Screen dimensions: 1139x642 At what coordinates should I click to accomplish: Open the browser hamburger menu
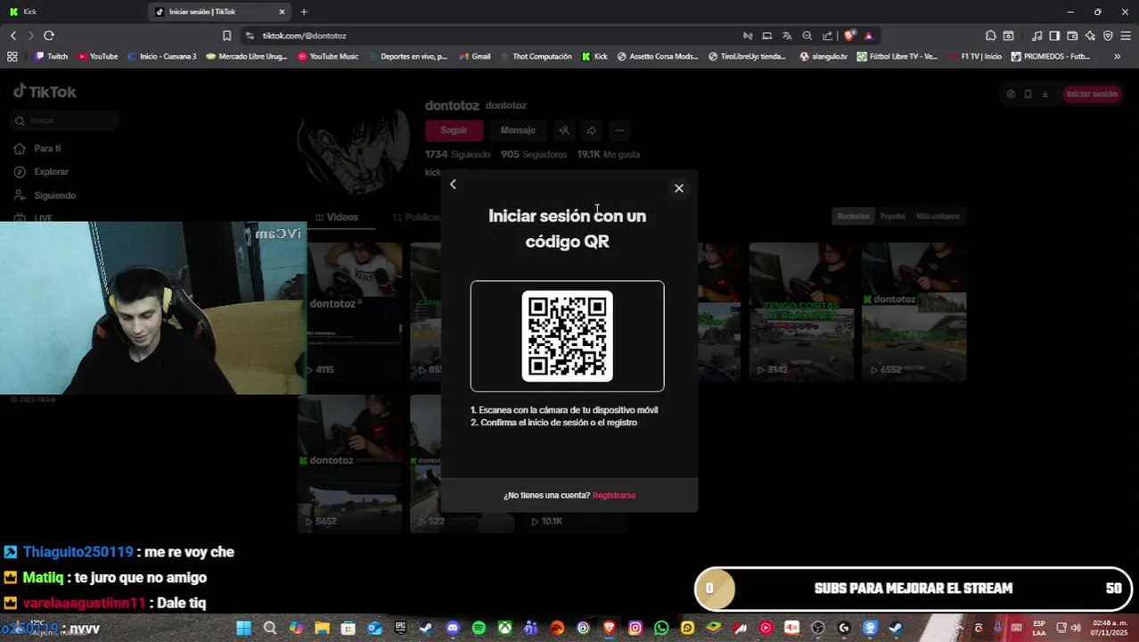click(1127, 36)
